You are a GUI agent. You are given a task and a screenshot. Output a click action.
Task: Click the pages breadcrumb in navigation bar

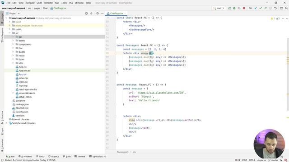pos(37,8)
